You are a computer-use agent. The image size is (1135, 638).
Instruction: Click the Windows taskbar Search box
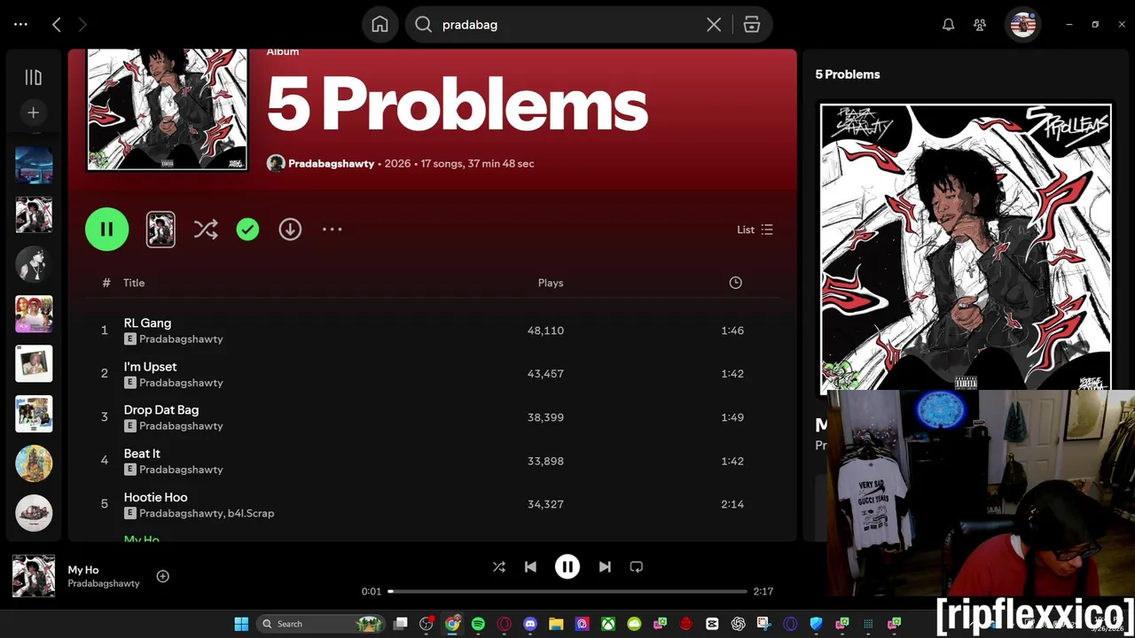[321, 624]
